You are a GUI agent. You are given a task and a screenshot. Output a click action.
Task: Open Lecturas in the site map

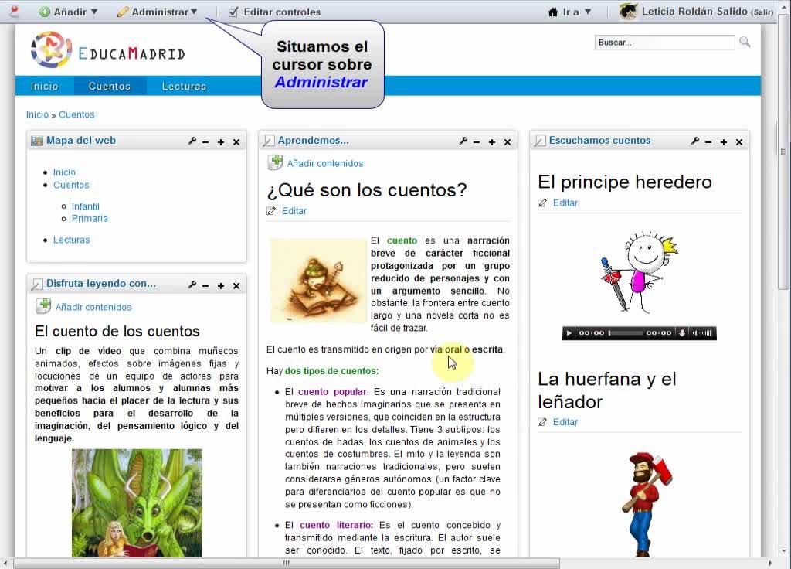pyautogui.click(x=72, y=240)
